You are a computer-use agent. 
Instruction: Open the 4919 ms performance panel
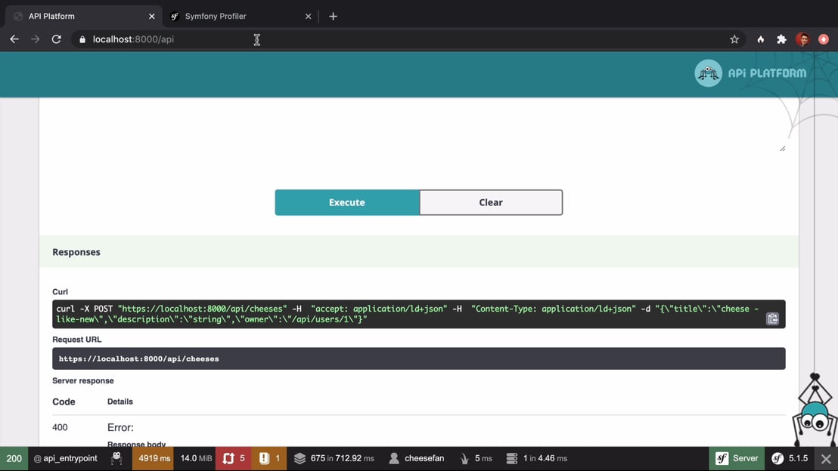[x=154, y=458]
